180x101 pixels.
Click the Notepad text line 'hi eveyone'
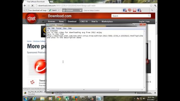[x=52, y=31]
